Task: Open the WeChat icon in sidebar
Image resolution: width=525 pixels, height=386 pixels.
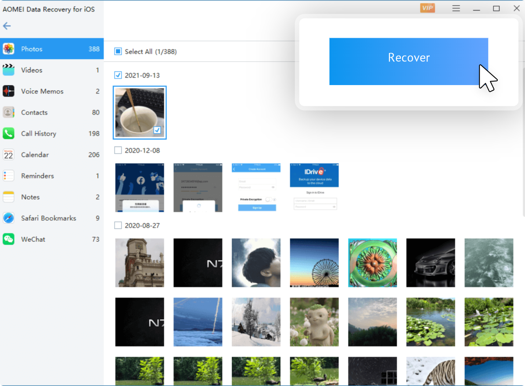Action: [x=8, y=239]
